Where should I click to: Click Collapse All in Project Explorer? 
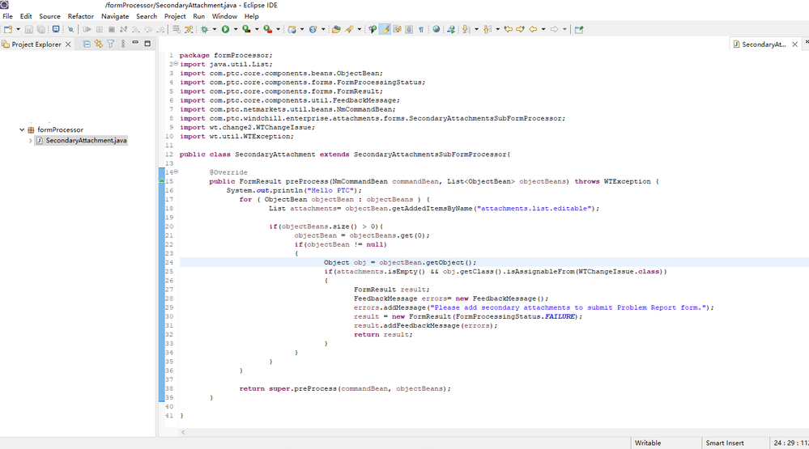pos(87,44)
